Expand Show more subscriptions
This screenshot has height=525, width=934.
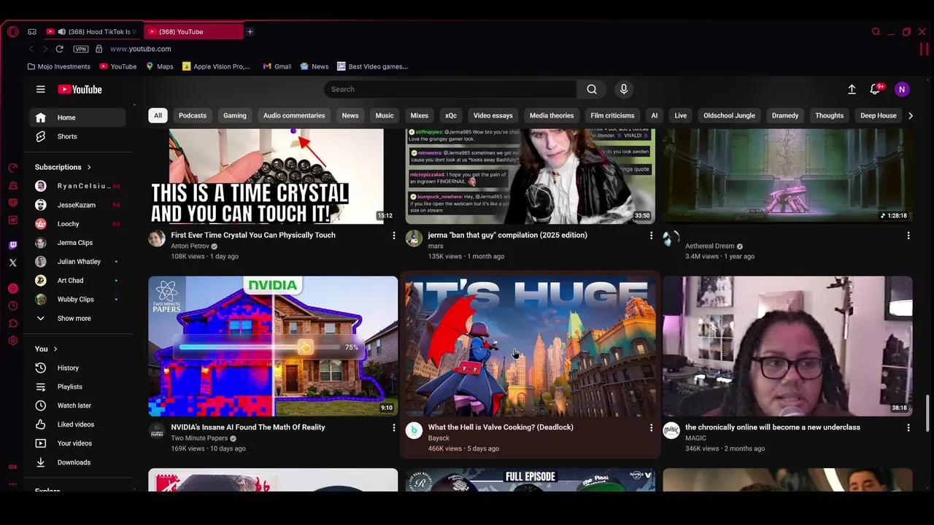(x=74, y=318)
